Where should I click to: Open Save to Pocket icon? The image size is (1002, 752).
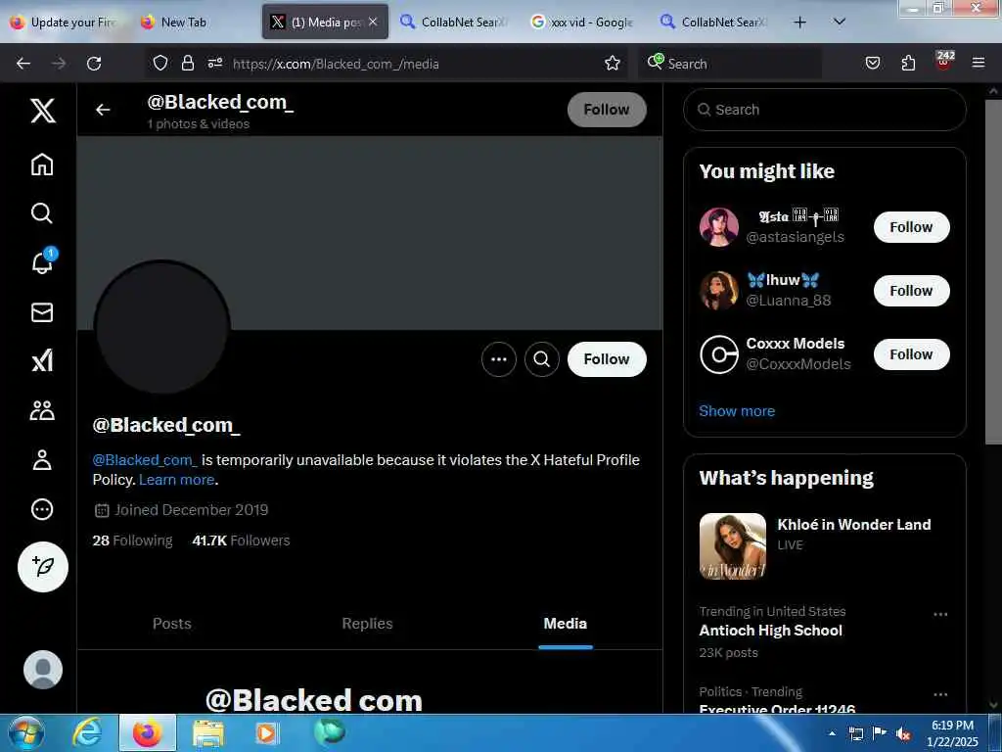[x=872, y=63]
